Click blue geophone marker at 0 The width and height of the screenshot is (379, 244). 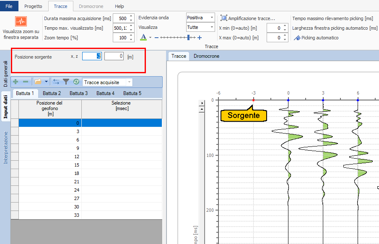pos(288,100)
